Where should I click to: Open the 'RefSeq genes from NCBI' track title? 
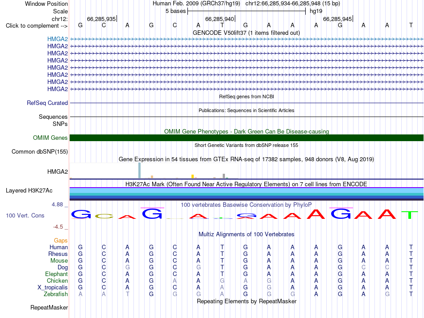[x=246, y=96]
